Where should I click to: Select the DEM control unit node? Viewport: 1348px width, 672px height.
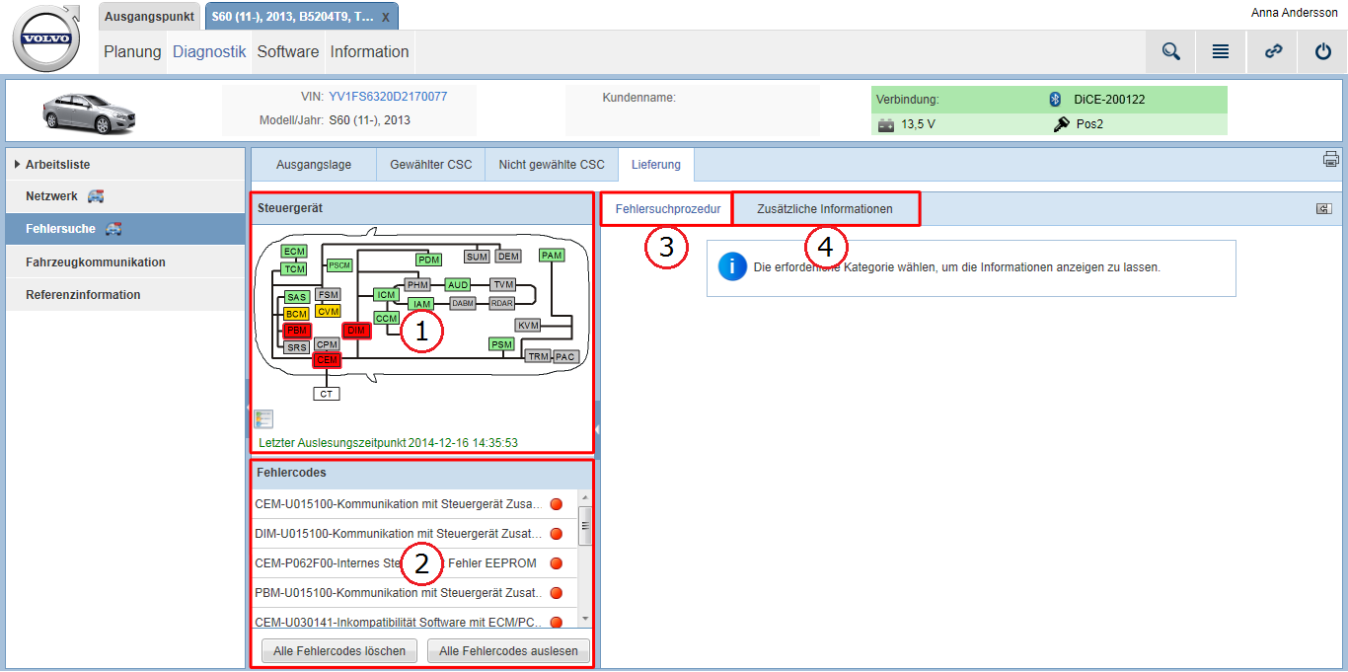pyautogui.click(x=508, y=257)
